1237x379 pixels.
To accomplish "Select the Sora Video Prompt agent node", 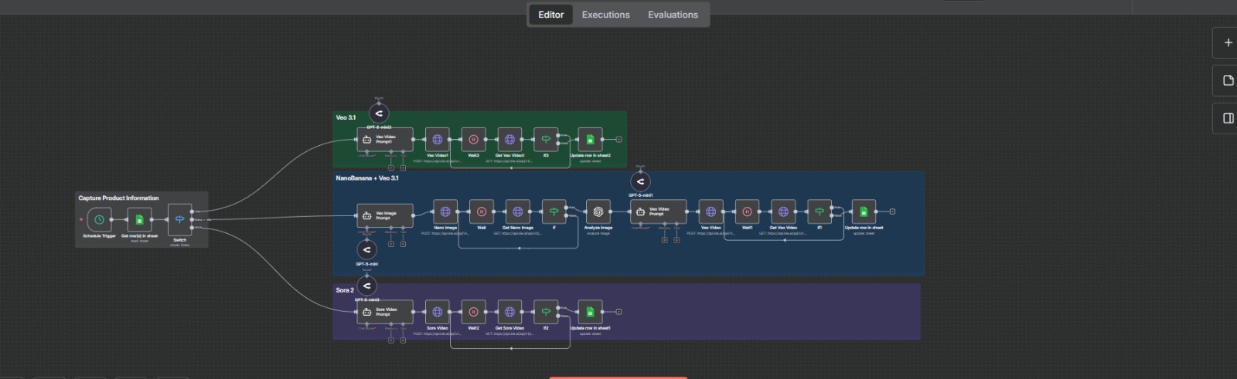I will pyautogui.click(x=384, y=312).
